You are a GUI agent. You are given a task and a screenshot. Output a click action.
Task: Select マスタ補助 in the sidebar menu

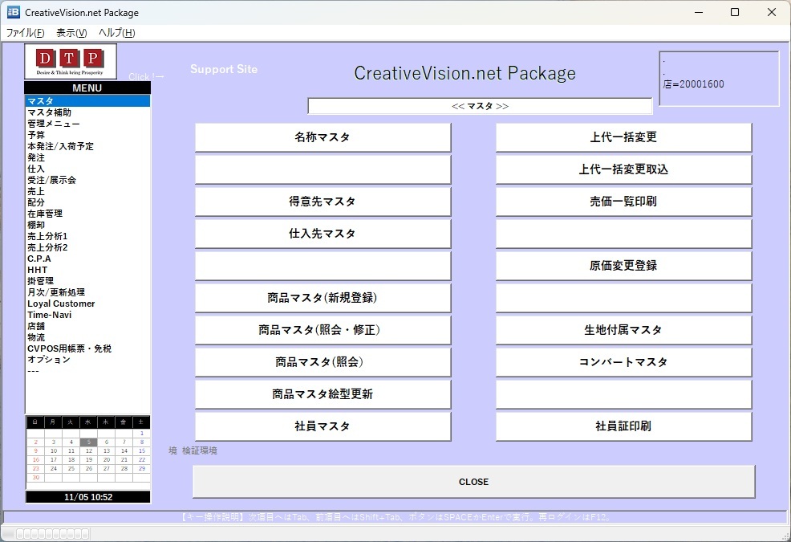[x=48, y=112]
